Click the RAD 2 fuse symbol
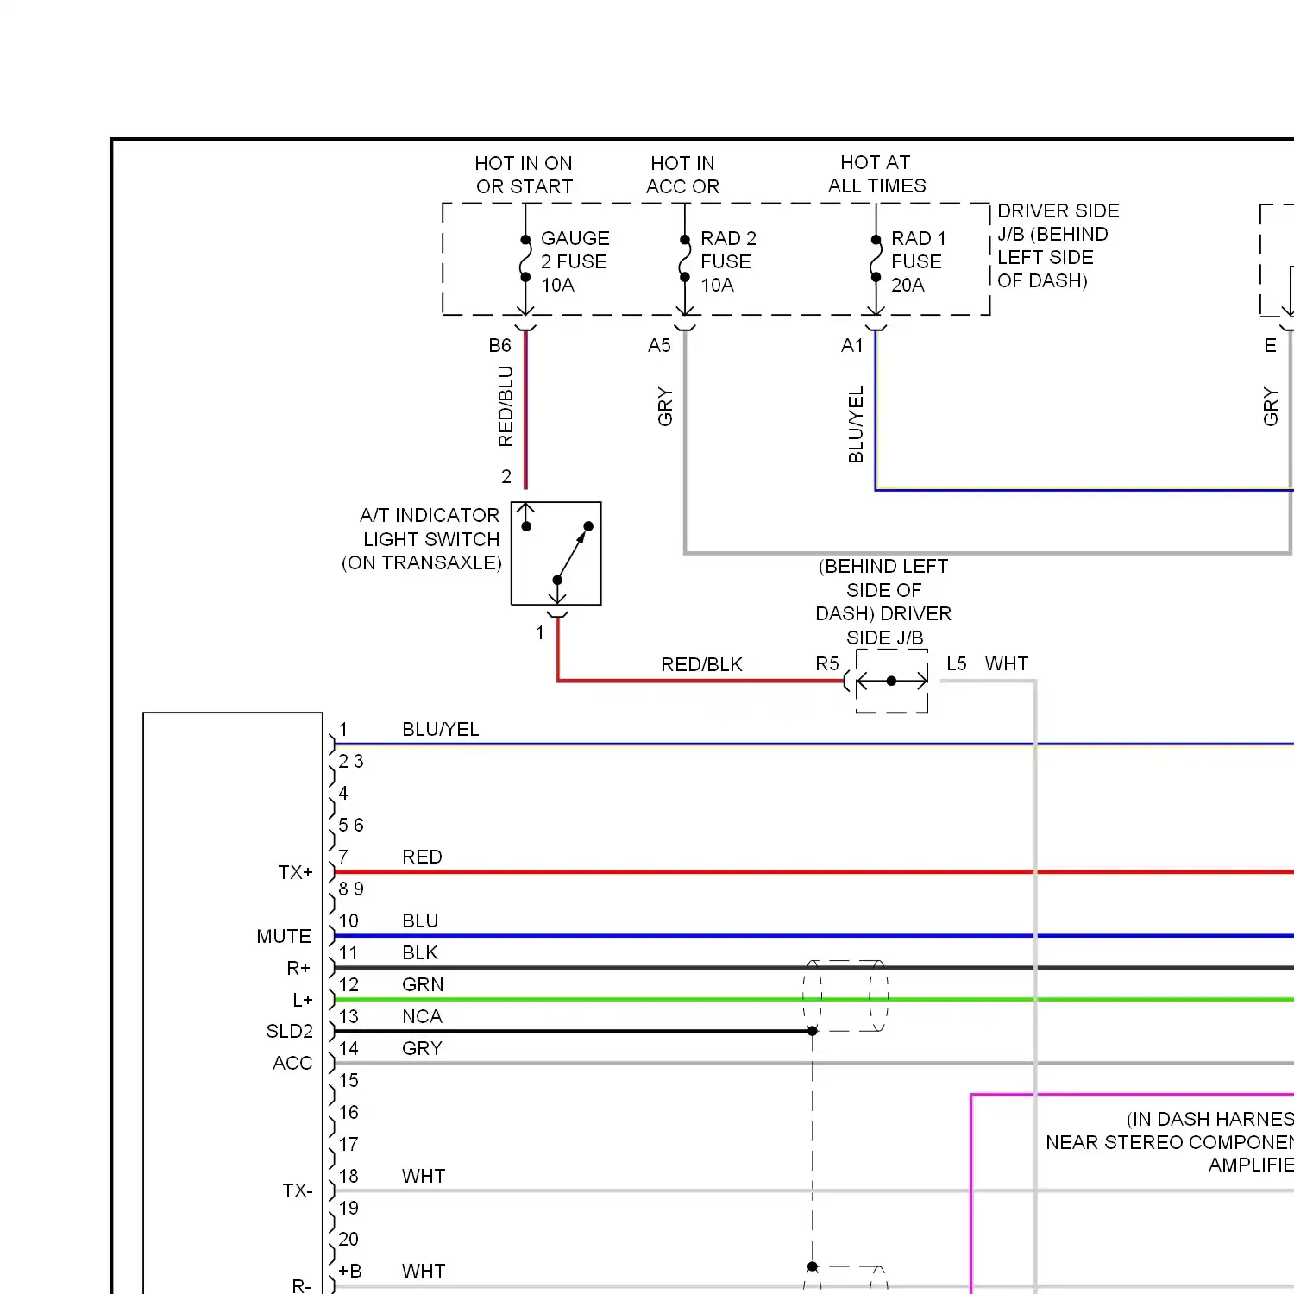The image size is (1294, 1294). [x=684, y=258]
